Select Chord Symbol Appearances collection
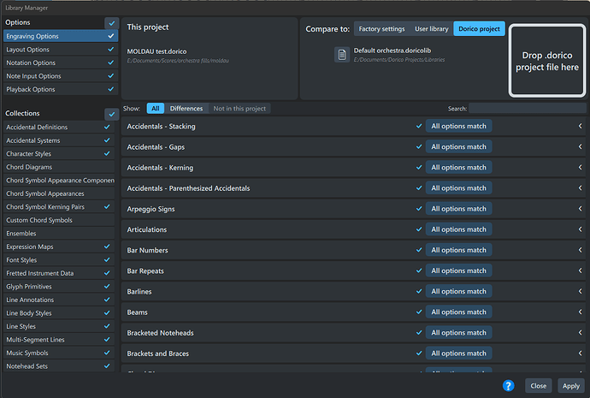The height and width of the screenshot is (398, 590). [59, 193]
